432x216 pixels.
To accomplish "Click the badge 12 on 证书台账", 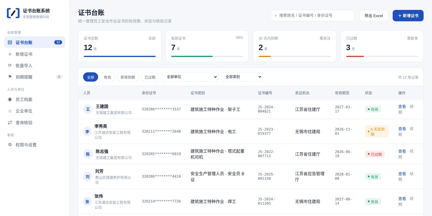I will (58, 42).
